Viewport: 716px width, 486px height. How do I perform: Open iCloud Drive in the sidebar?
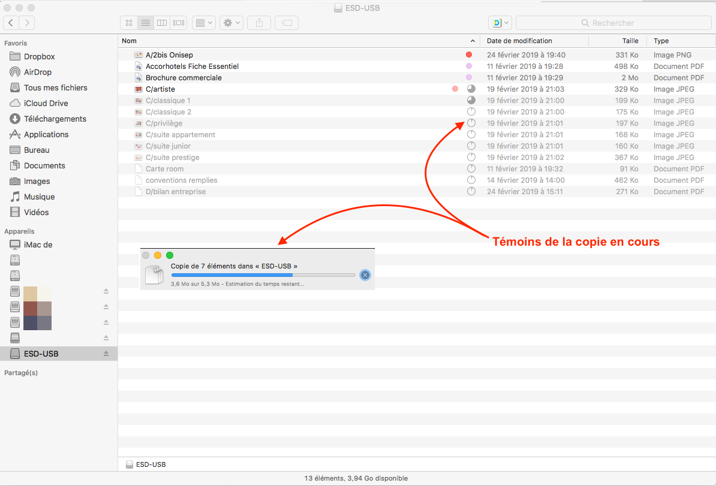[46, 103]
